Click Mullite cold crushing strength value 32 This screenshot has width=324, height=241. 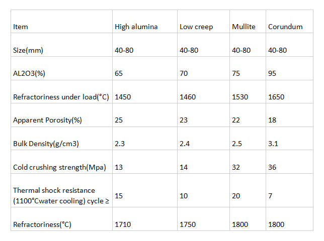(235, 167)
